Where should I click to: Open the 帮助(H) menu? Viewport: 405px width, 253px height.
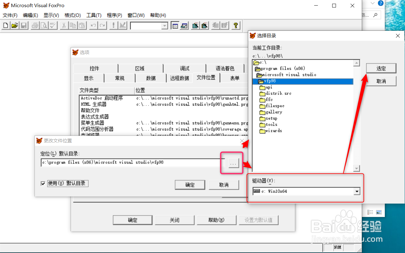(158, 15)
